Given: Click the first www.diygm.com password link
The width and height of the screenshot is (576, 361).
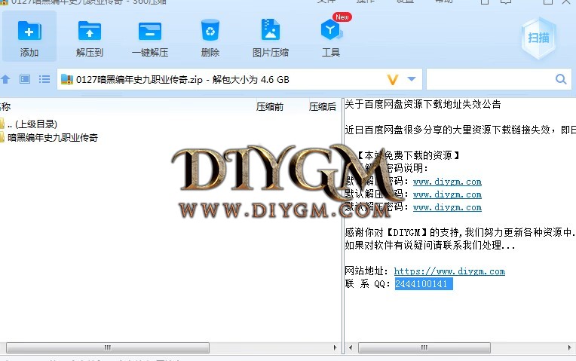Looking at the screenshot, I should 447,182.
